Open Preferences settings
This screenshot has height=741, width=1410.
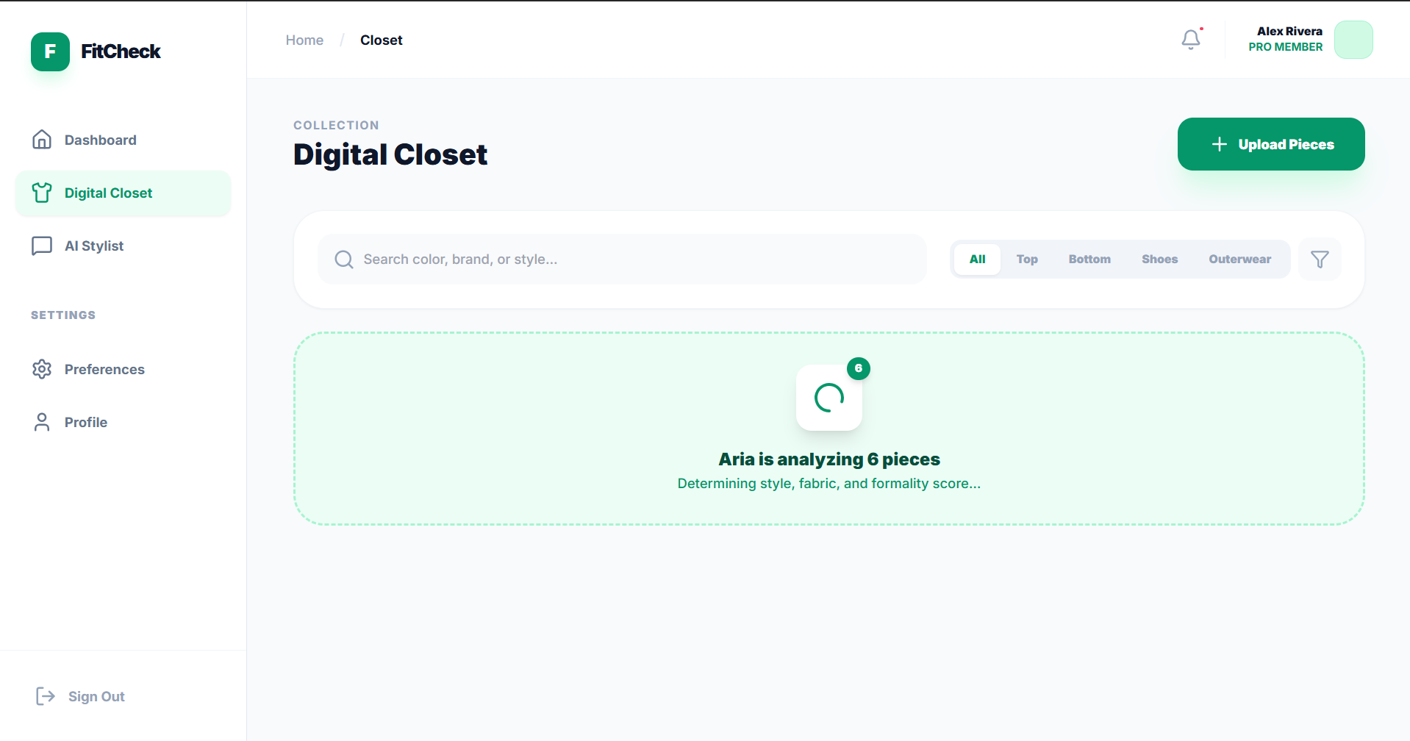point(123,369)
